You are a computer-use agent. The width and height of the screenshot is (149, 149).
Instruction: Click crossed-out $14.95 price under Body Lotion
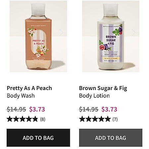click(x=89, y=109)
